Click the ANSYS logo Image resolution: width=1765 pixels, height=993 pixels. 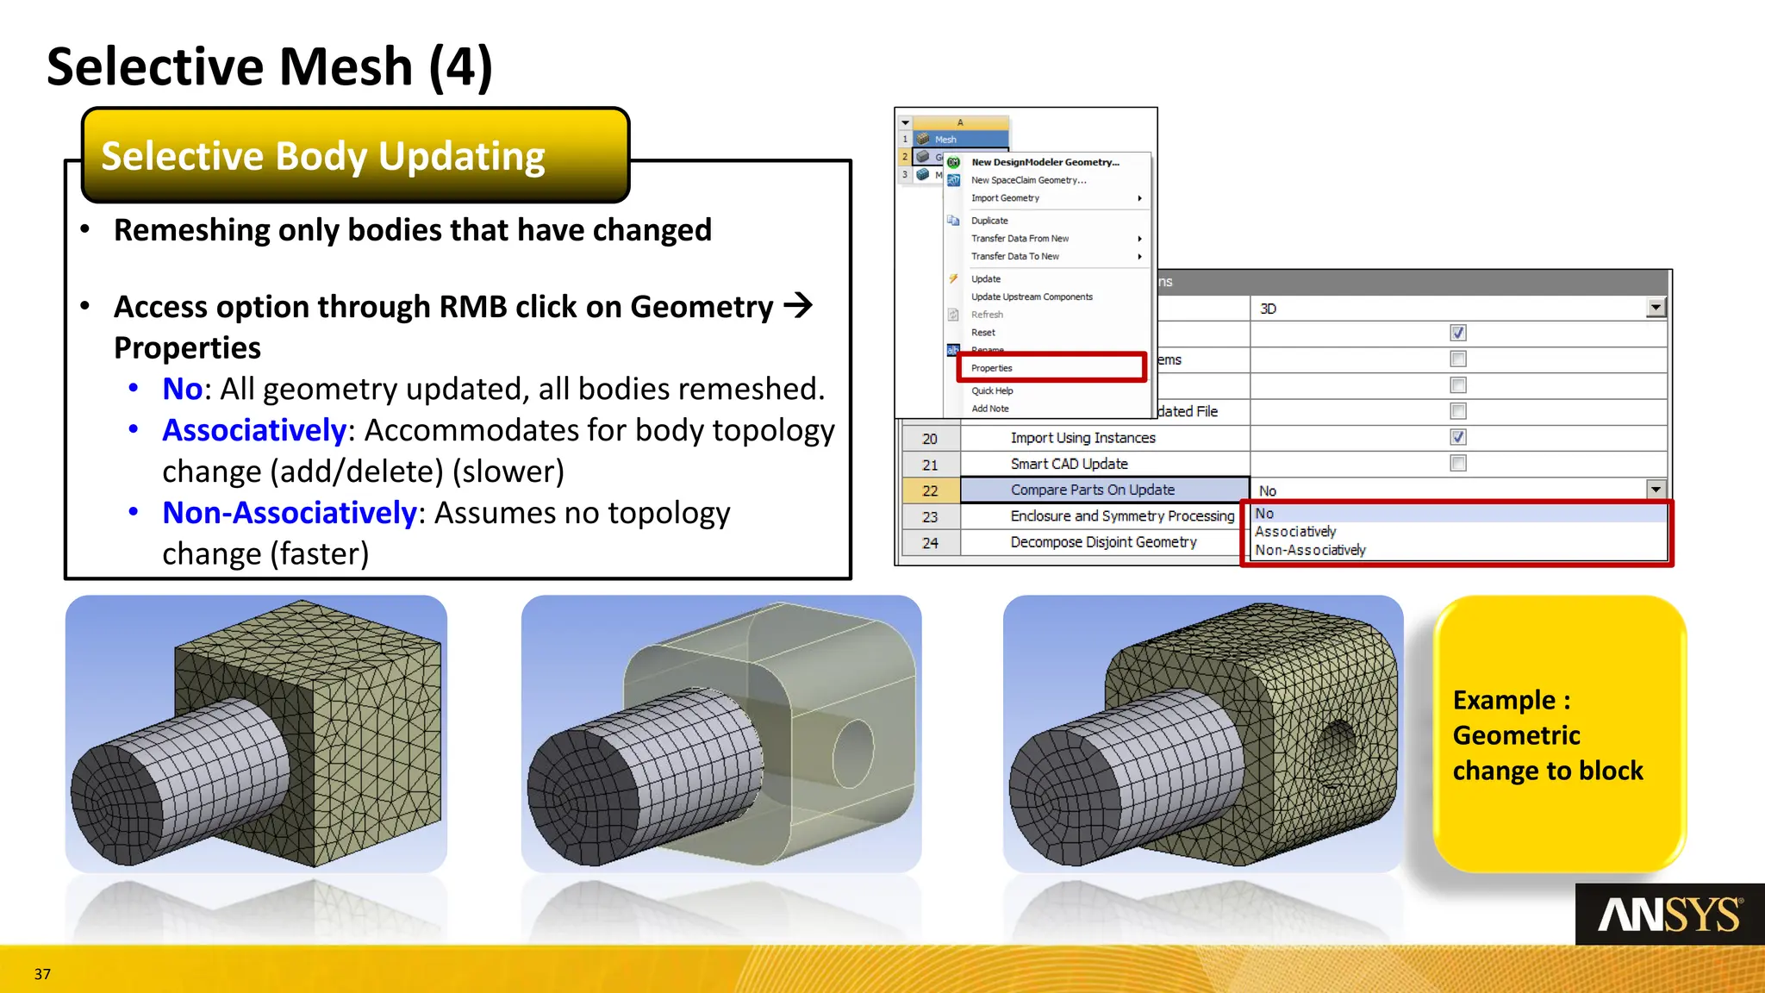pyautogui.click(x=1669, y=915)
